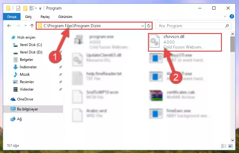
Task: Select Hızlı erişim in navigation pane
Action: pyautogui.click(x=26, y=37)
